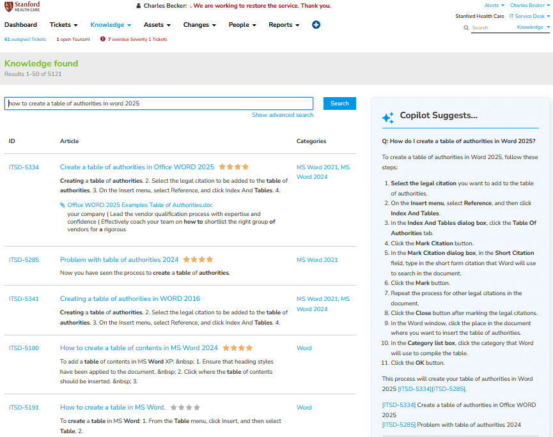553x437 pixels.
Task: Open article ID ITSD-5334
Action: click(x=24, y=167)
